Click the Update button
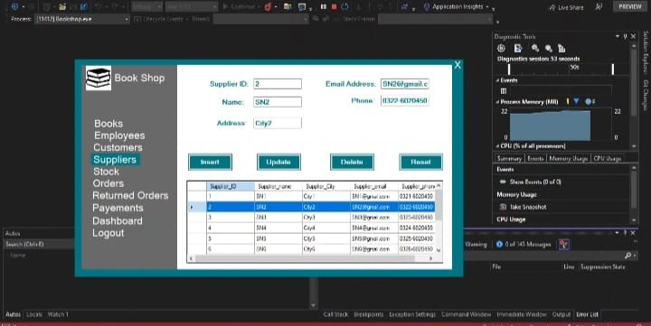Viewport: 651px width, 326px height. [x=278, y=163]
